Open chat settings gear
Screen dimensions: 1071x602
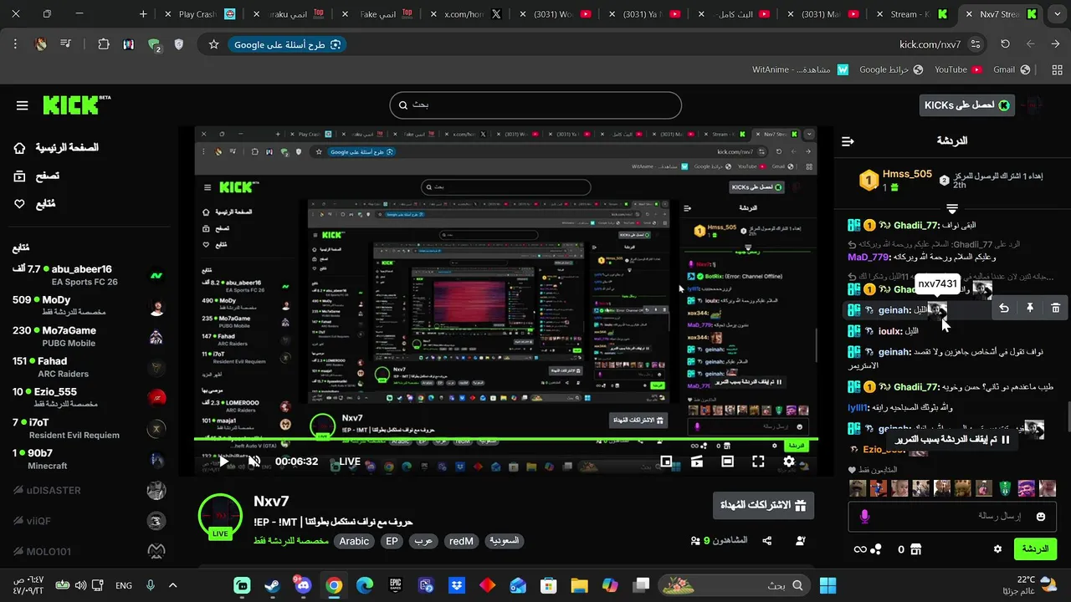pos(997,549)
